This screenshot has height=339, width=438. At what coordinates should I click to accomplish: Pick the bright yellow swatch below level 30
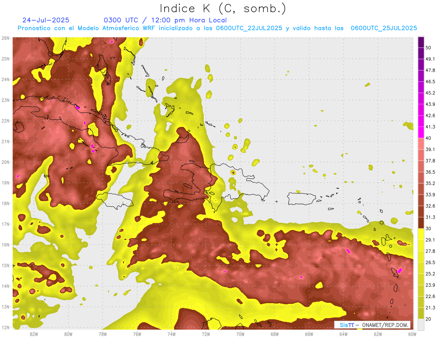click(421, 234)
